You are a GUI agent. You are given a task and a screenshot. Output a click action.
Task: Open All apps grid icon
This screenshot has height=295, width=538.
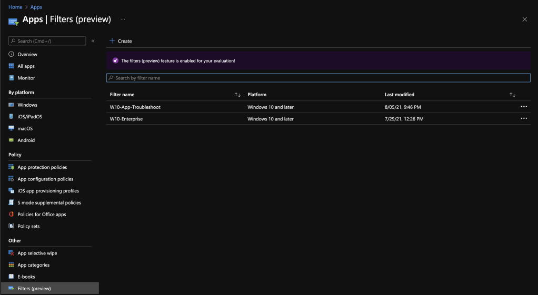point(11,66)
